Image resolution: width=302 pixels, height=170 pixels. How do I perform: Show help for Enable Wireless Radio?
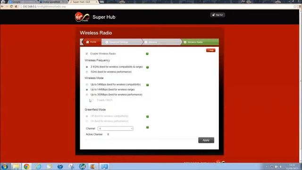[147, 54]
